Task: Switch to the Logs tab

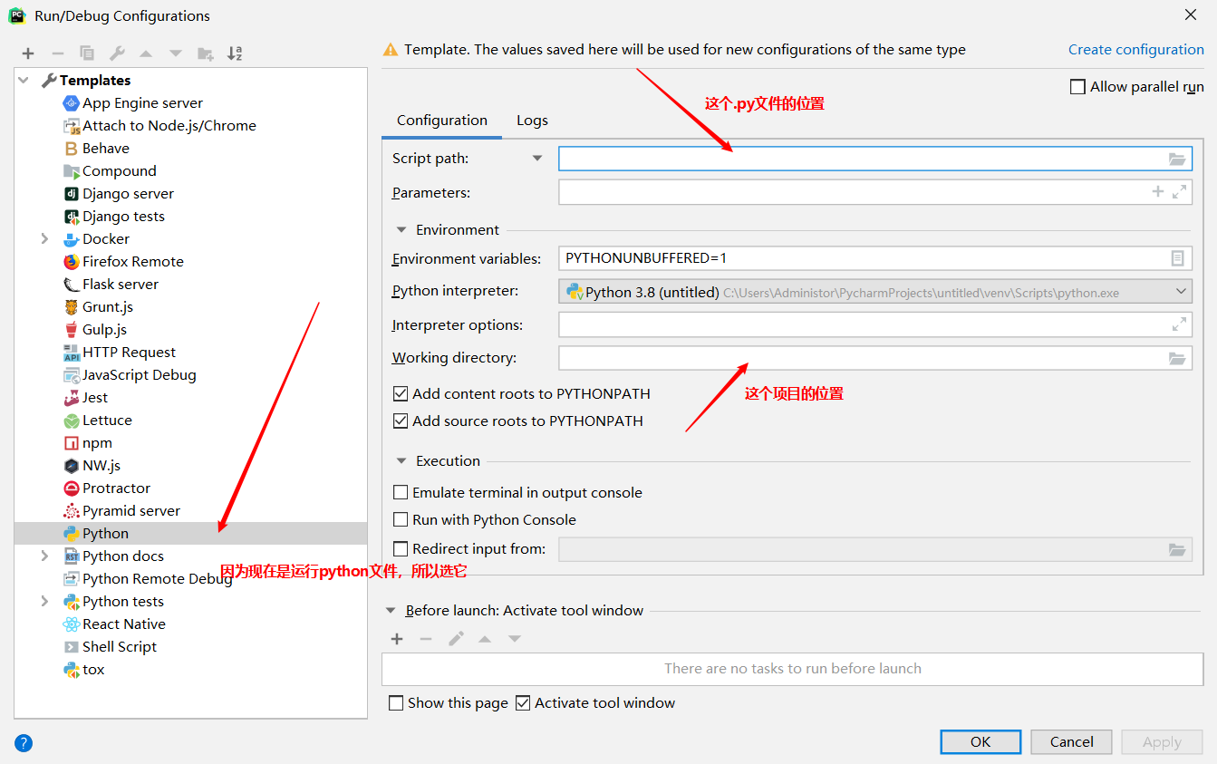Action: pos(532,121)
